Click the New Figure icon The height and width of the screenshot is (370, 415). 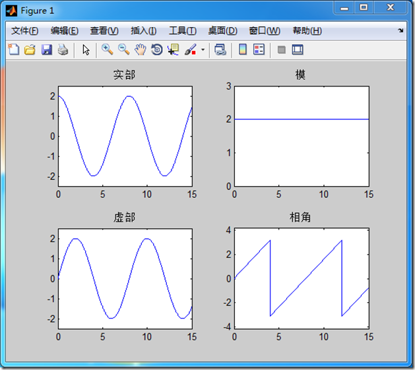(14, 49)
